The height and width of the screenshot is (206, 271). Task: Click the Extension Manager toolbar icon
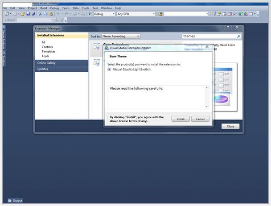(x=246, y=14)
